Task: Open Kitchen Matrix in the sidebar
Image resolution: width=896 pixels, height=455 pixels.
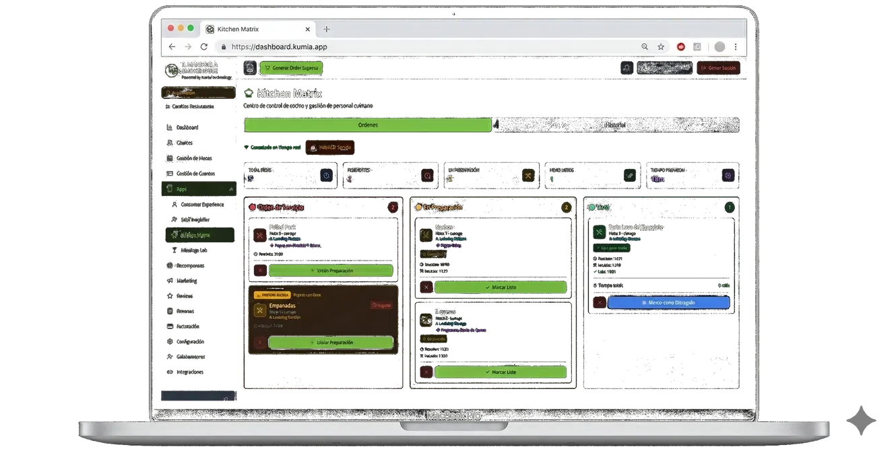Action: (x=195, y=235)
